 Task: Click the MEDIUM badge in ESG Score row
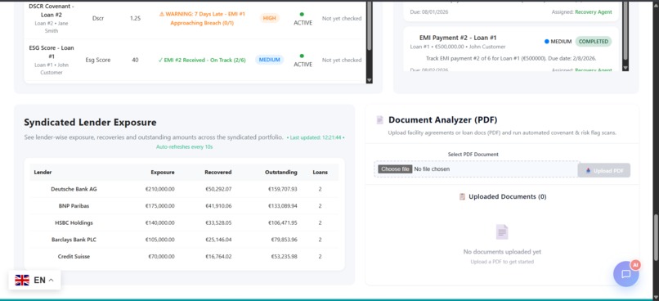click(x=269, y=60)
